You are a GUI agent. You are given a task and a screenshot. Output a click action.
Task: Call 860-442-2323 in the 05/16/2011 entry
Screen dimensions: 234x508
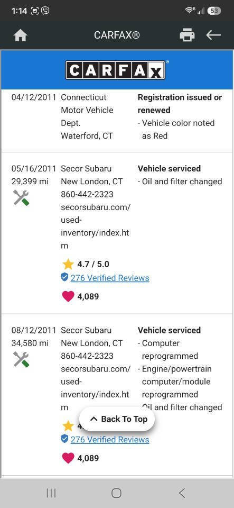87,194
